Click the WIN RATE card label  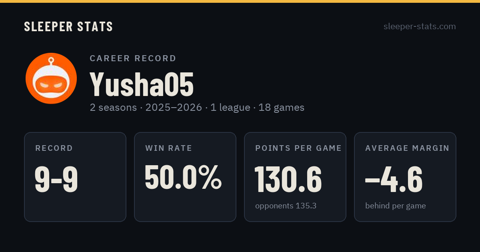[x=169, y=148]
